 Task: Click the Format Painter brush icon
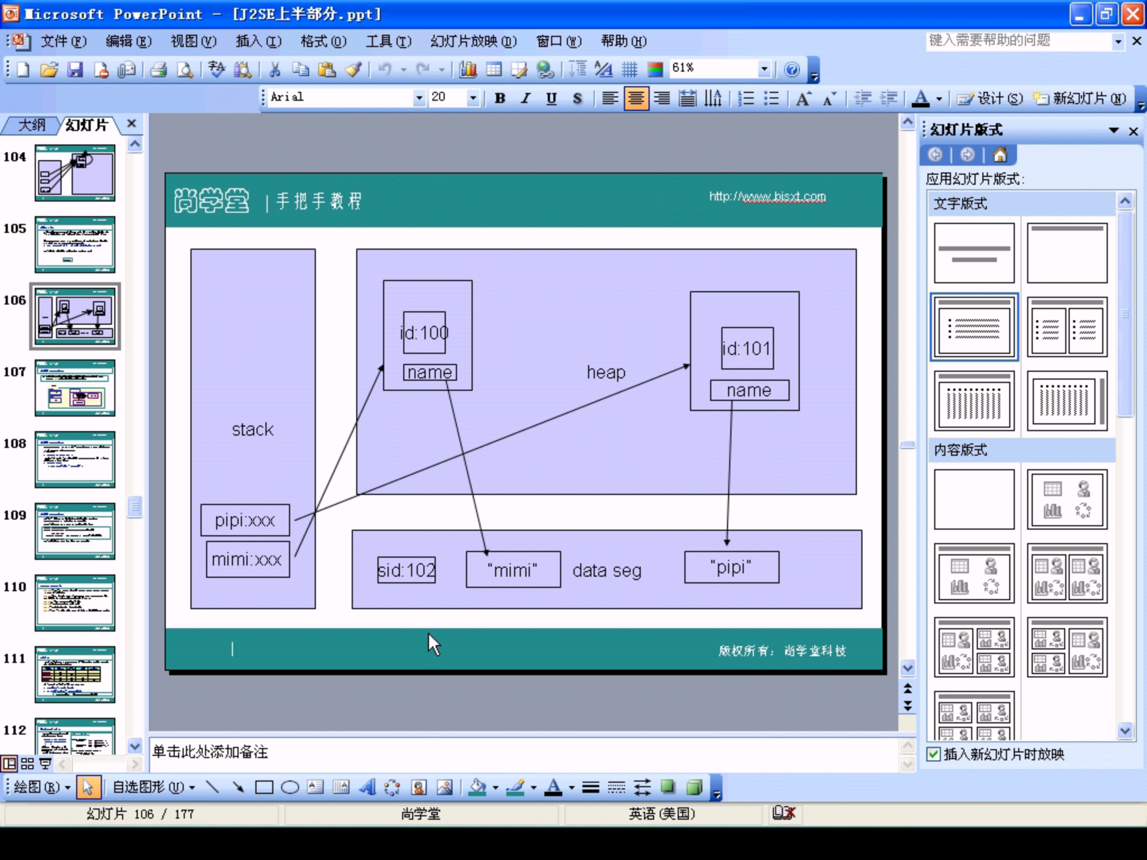click(x=353, y=69)
